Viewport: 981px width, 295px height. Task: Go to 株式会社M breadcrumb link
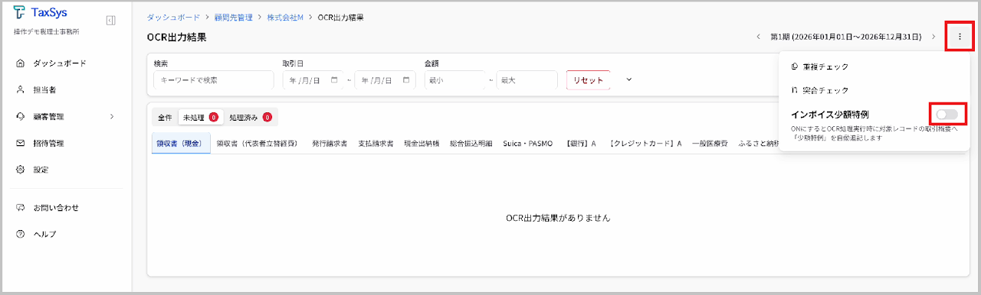click(285, 17)
